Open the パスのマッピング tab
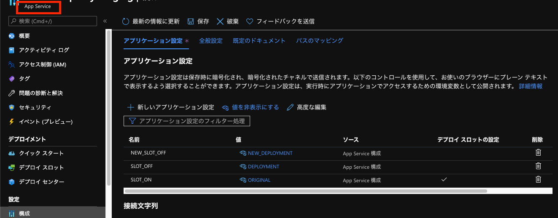 (320, 41)
